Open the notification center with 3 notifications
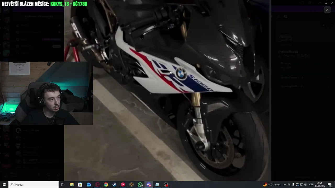The height and width of the screenshot is (188, 335). point(330,185)
